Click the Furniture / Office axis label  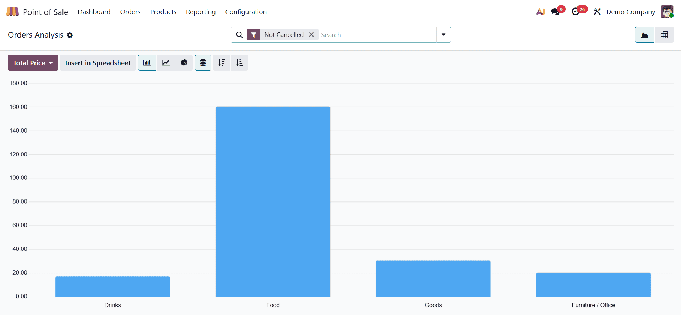pyautogui.click(x=594, y=305)
